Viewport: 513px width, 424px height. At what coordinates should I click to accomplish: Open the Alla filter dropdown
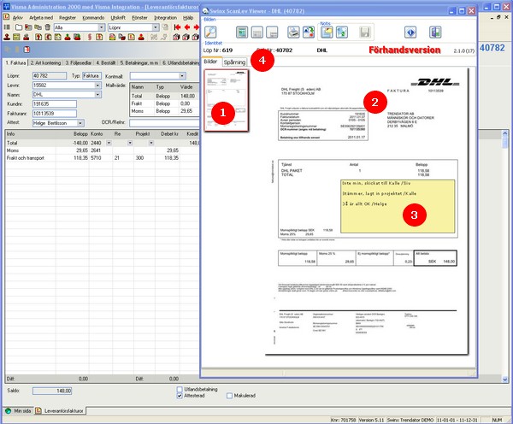pos(102,27)
